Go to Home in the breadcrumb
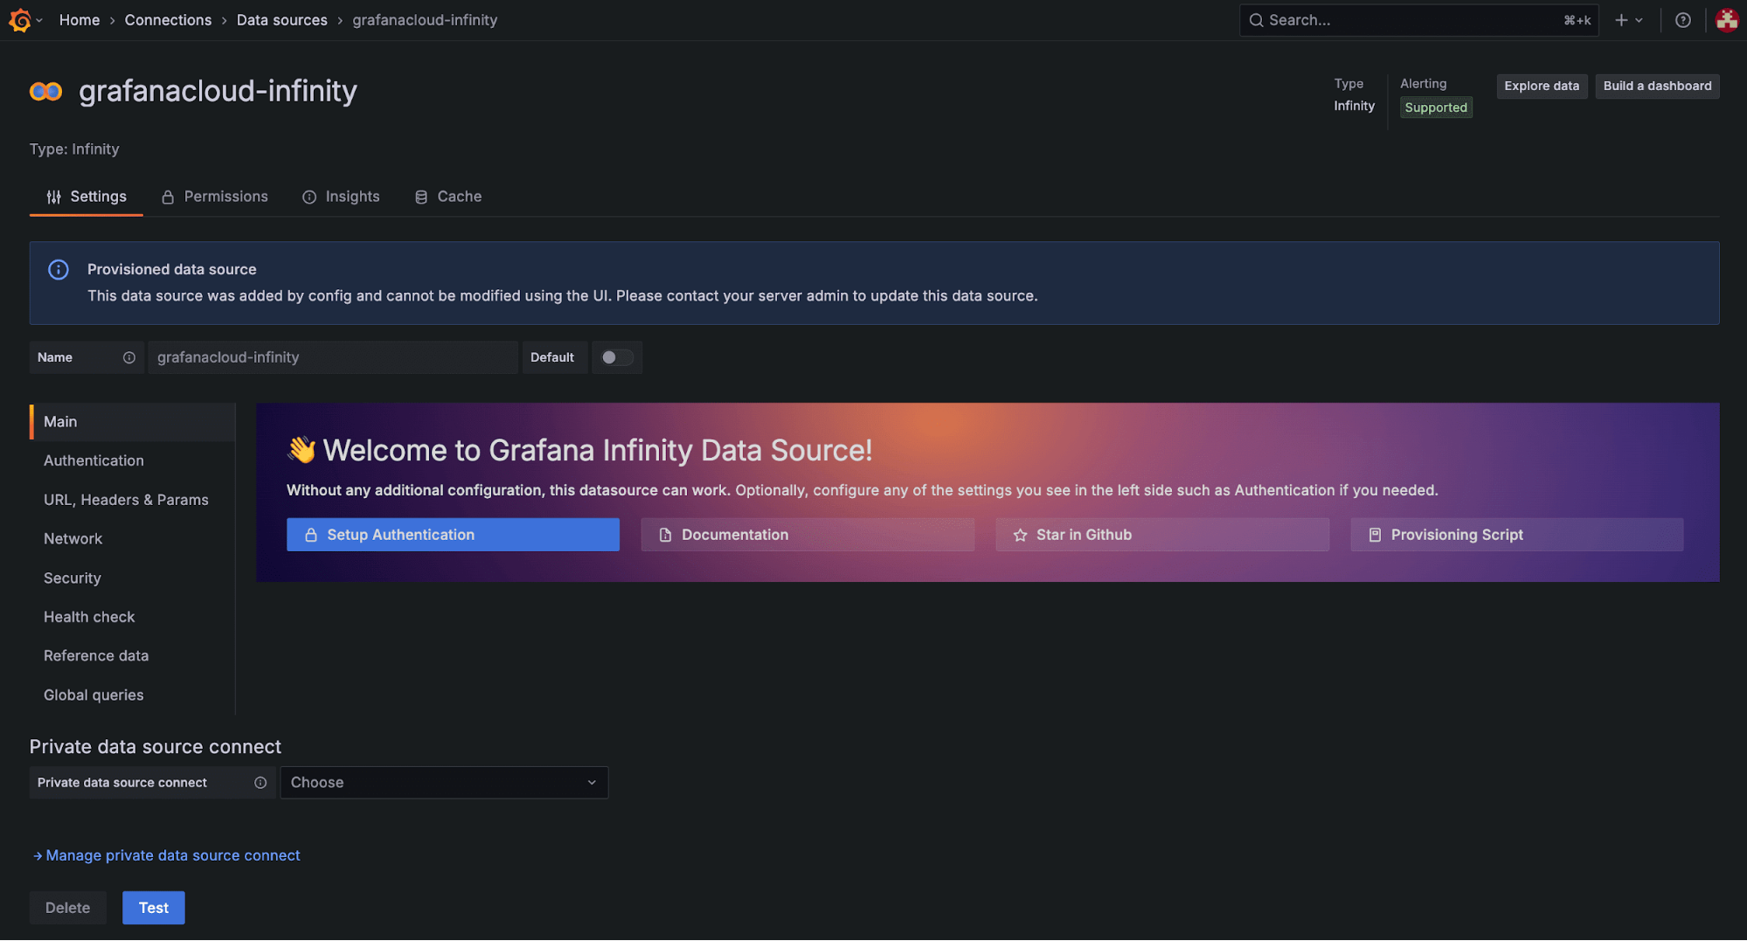This screenshot has width=1747, height=941. tap(80, 20)
